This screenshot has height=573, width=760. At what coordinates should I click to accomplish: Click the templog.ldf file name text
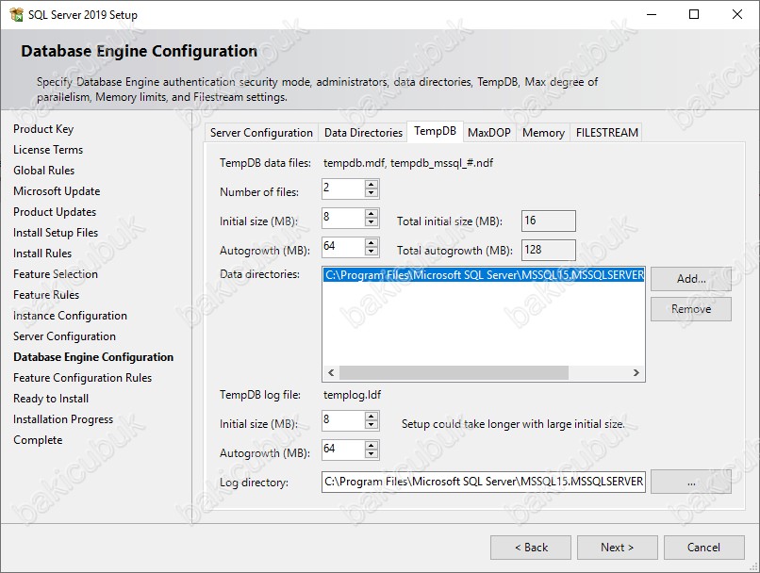(x=352, y=395)
